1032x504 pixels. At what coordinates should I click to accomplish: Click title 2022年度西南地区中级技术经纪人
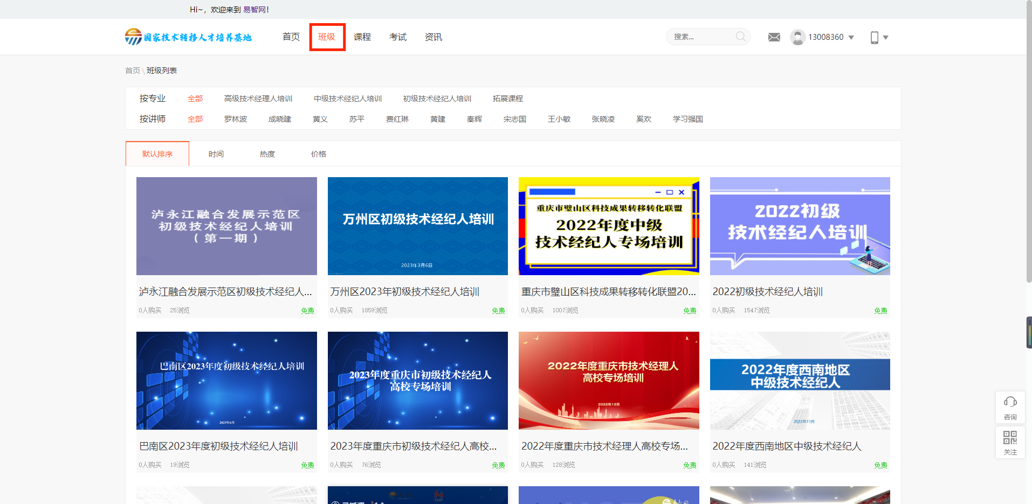click(787, 446)
